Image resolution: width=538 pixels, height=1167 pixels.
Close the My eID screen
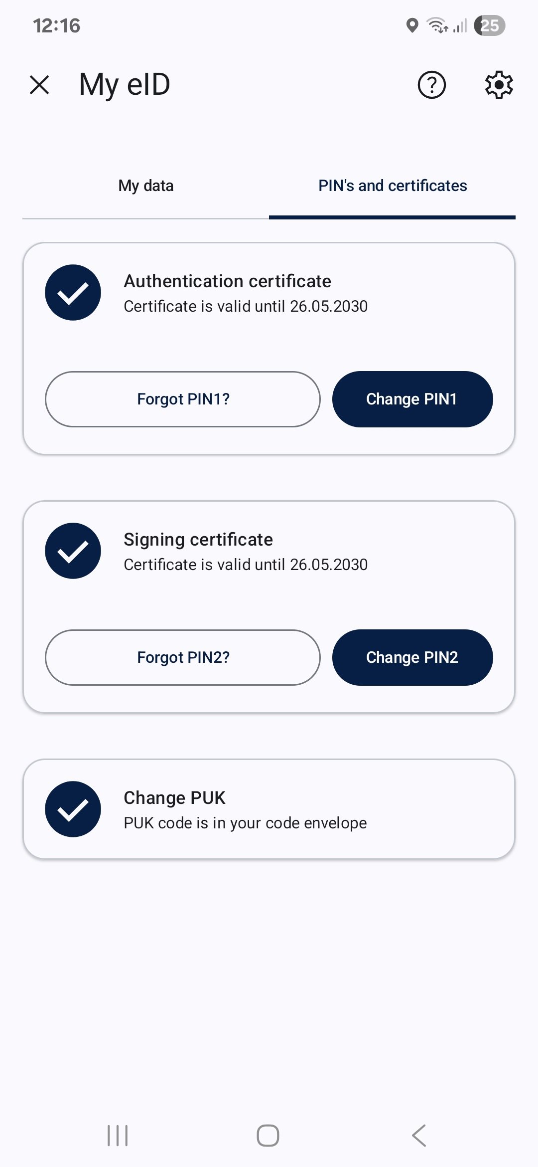point(39,85)
